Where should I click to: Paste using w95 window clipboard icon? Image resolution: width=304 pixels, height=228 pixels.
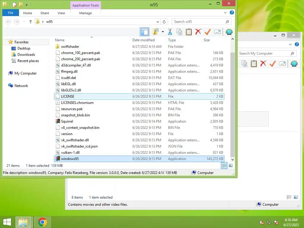pos(189,32)
